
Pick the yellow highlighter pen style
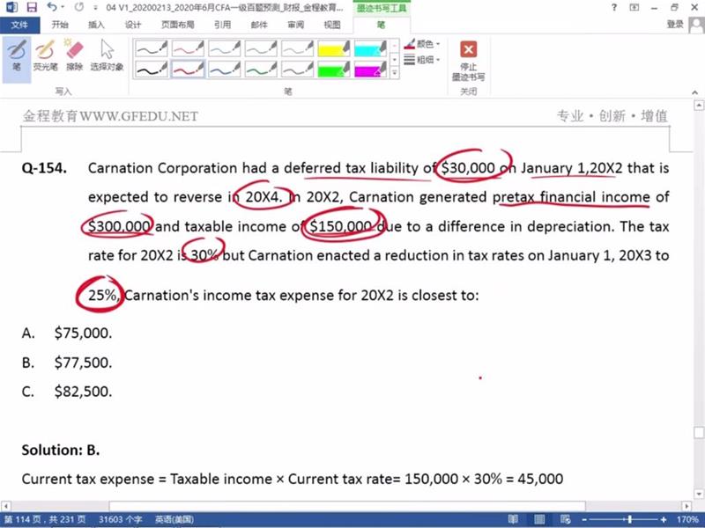coord(334,48)
